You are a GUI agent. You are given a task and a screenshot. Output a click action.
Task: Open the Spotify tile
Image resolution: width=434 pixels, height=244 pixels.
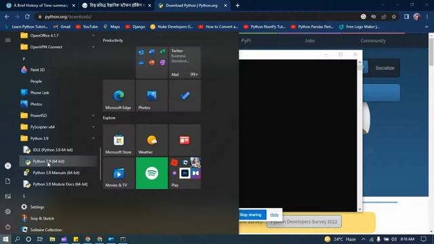point(152,174)
